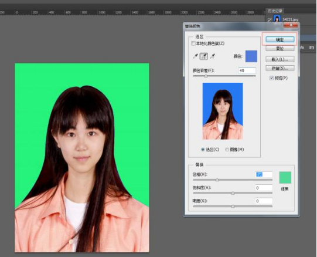Click the new document from state icon
This screenshot has width=317, height=257.
pos(302,48)
